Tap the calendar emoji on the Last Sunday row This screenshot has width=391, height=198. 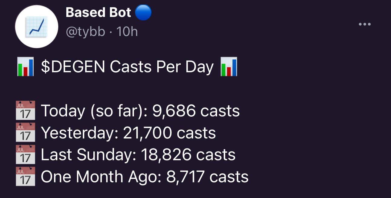pyautogui.click(x=25, y=154)
